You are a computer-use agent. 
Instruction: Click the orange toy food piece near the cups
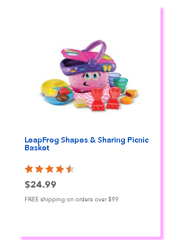point(126,100)
